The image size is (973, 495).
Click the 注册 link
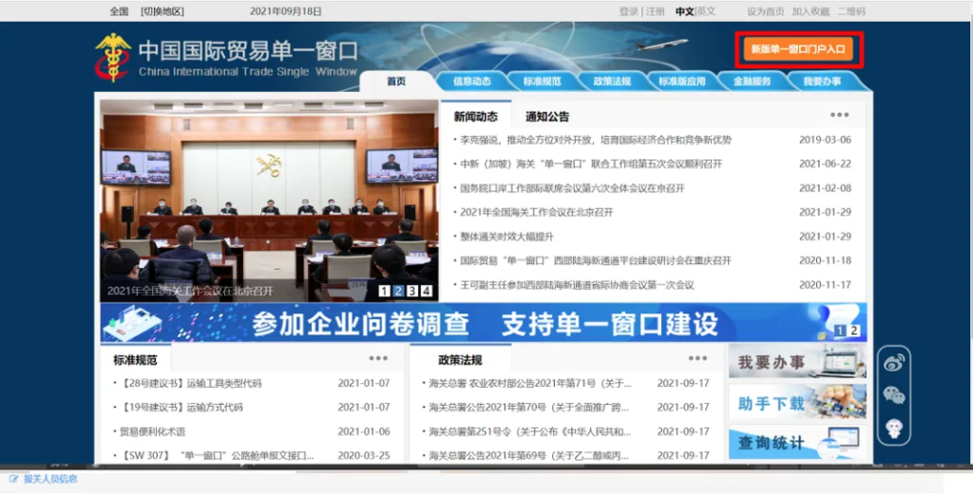[x=656, y=11]
